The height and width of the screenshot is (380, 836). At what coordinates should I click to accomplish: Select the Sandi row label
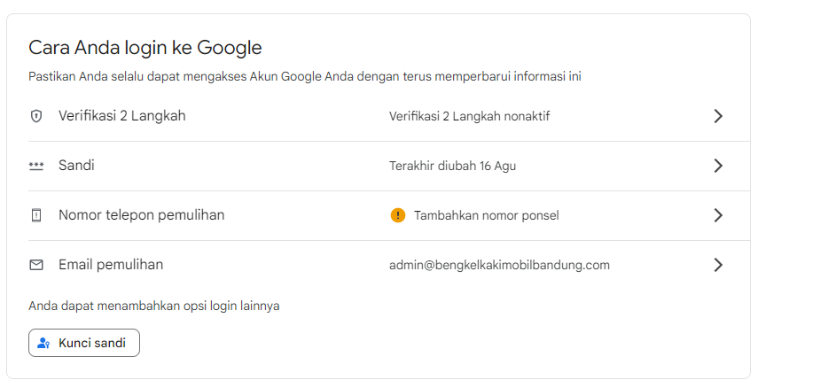[76, 166]
